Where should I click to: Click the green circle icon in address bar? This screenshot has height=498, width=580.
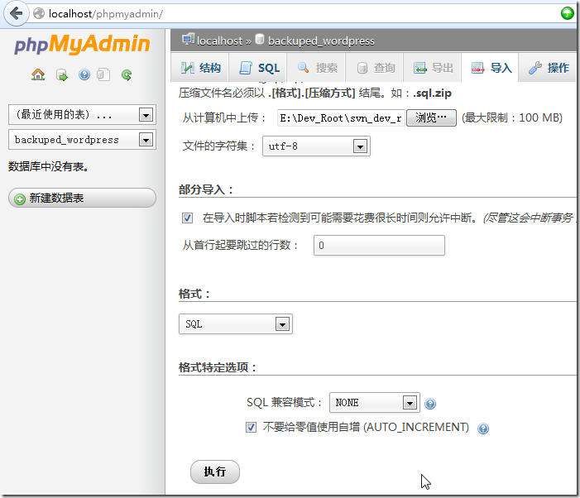click(567, 13)
